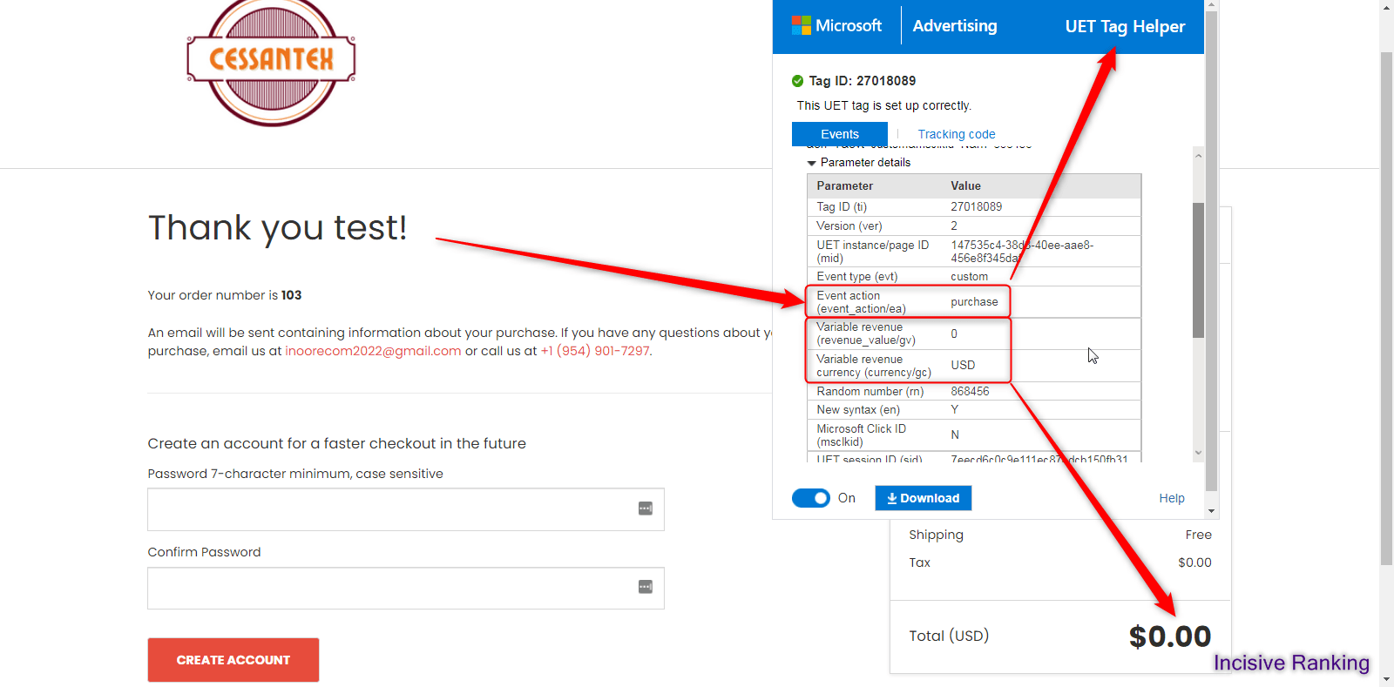Open the inoorecom2022@gmail.com email link
The height and width of the screenshot is (687, 1394).
(373, 351)
